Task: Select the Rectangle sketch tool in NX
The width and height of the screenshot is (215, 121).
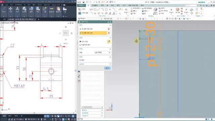Action: [x=95, y=9]
